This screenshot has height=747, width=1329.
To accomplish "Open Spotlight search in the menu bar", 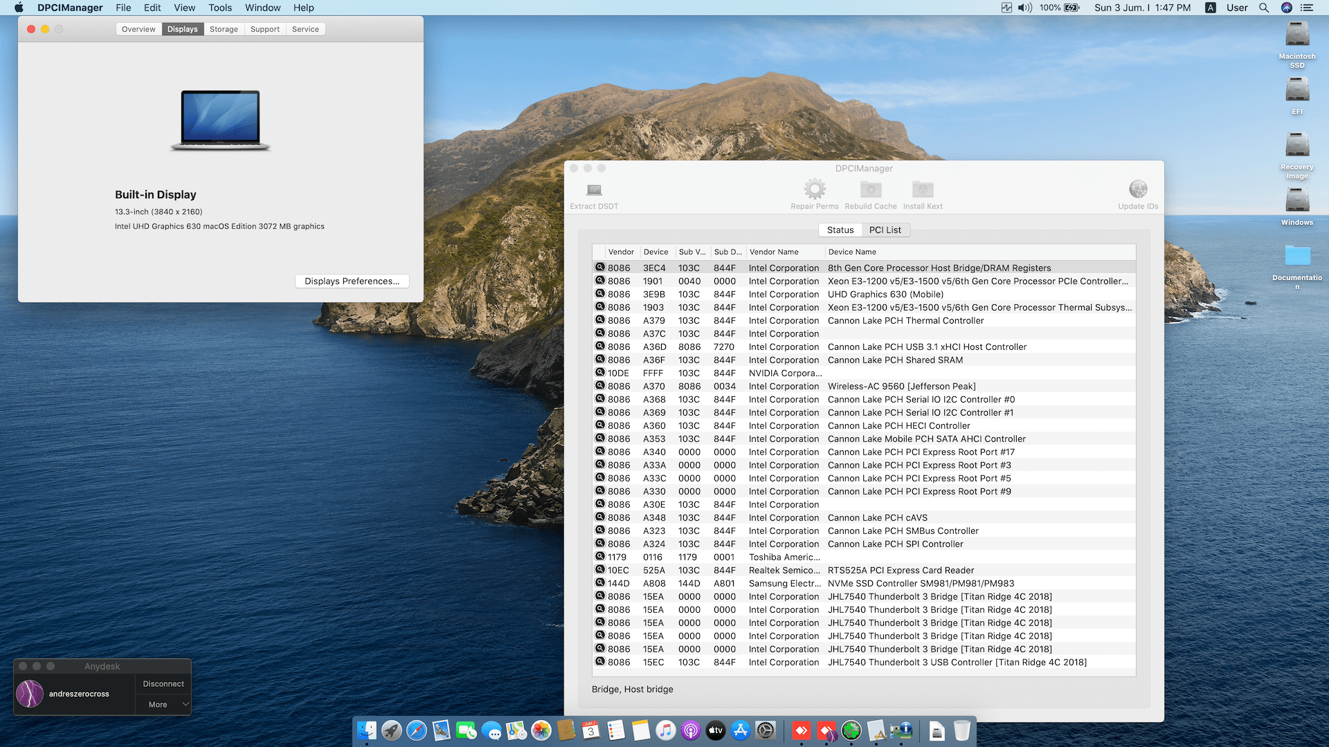I will click(x=1263, y=8).
